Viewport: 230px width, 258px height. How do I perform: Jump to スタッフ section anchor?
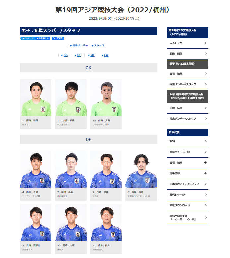tap(99, 46)
